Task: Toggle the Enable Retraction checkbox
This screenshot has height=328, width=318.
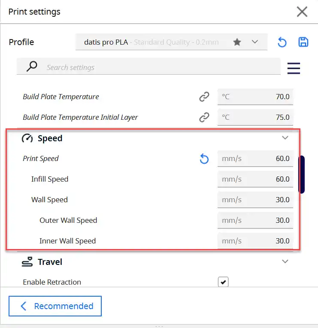Action: coord(223,282)
